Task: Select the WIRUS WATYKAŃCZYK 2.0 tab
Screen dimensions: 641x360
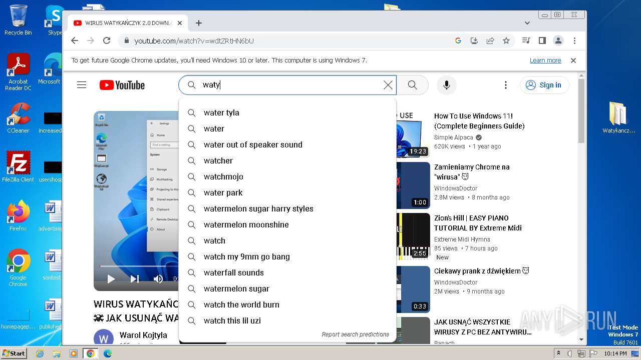Action: [x=128, y=23]
